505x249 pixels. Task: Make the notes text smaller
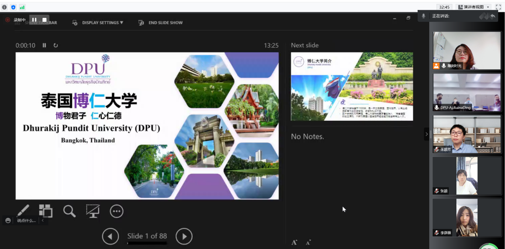308,242
